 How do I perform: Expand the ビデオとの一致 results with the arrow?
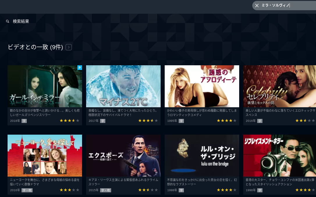(x=69, y=47)
